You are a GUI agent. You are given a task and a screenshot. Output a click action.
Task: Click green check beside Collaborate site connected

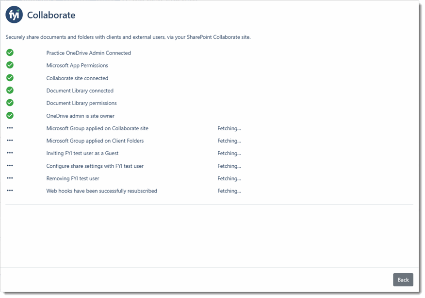pos(10,78)
